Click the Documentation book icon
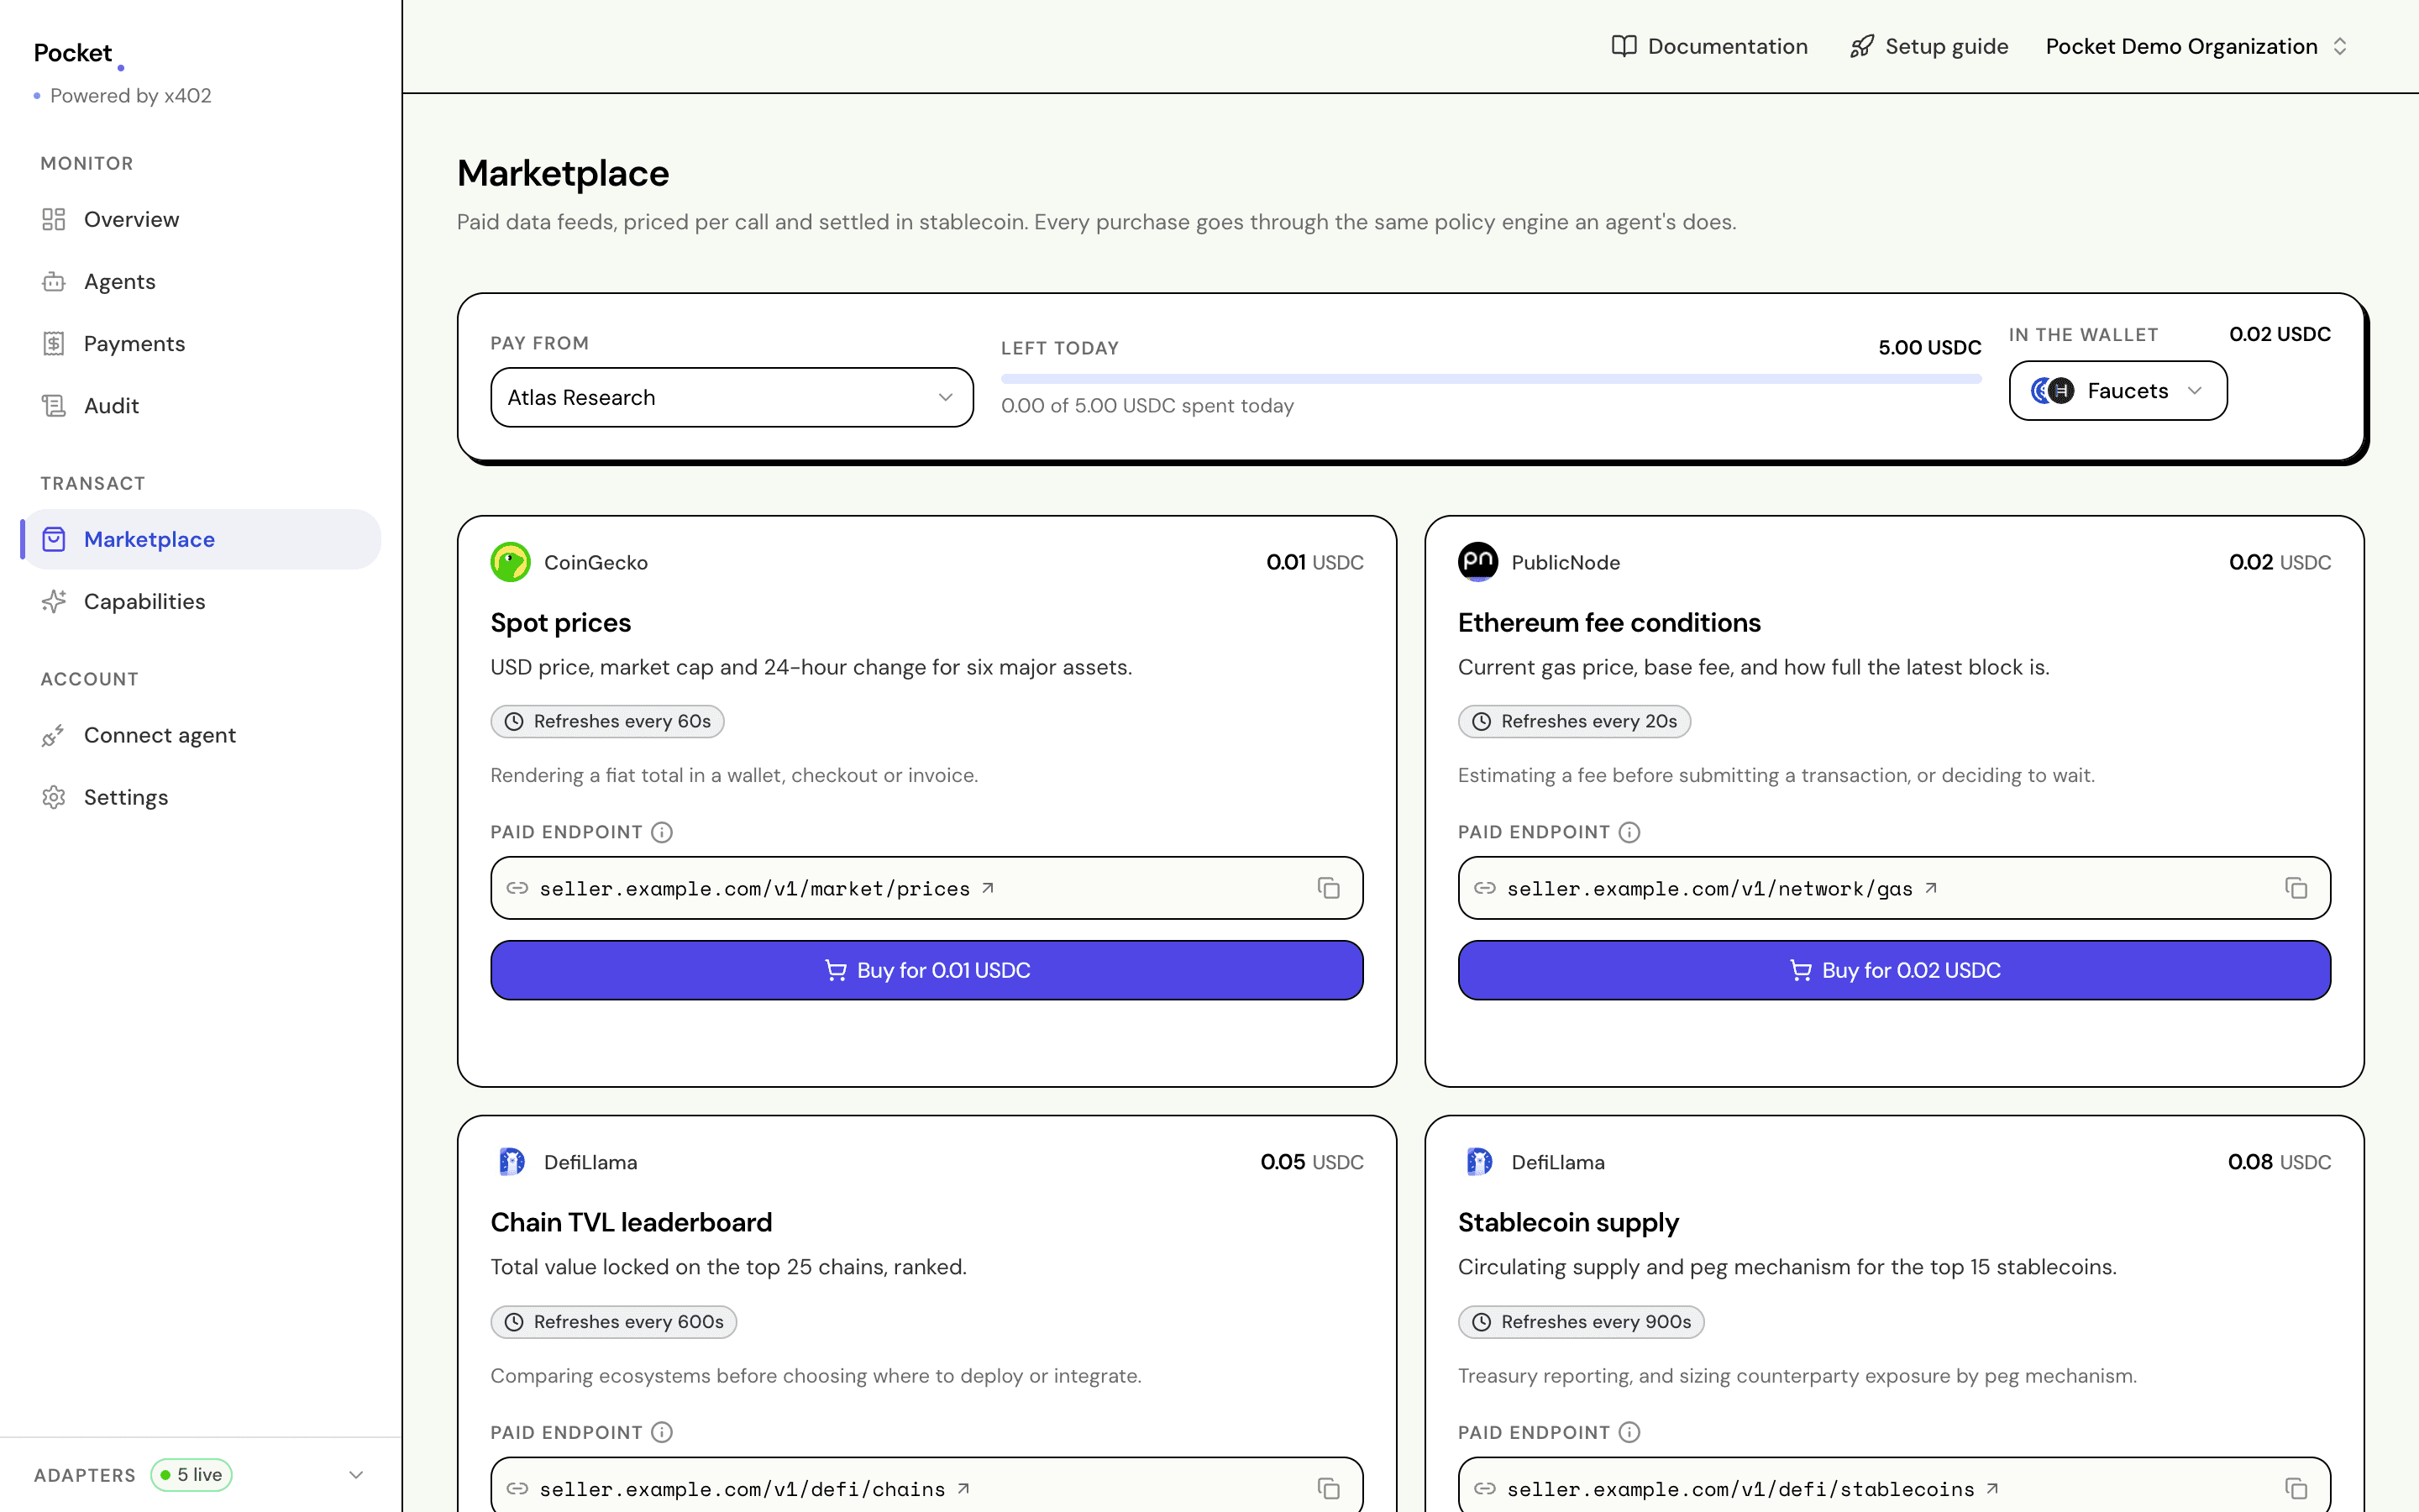2419x1512 pixels. coord(1624,46)
